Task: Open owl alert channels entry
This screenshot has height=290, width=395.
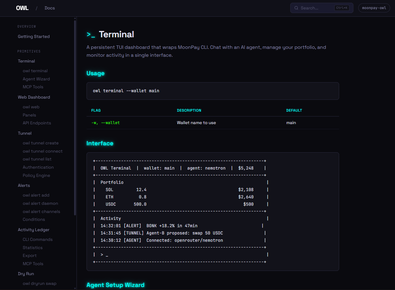Action: [41, 211]
